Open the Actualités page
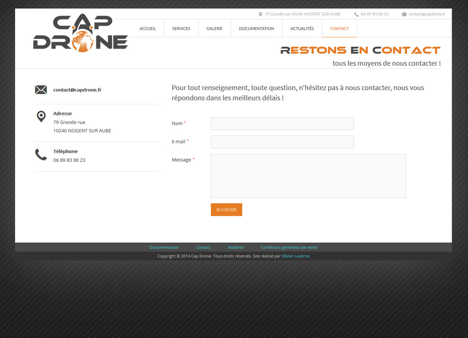The image size is (468, 338). tap(302, 29)
